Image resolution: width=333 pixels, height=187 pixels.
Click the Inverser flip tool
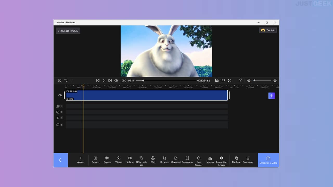pyautogui.click(x=210, y=160)
